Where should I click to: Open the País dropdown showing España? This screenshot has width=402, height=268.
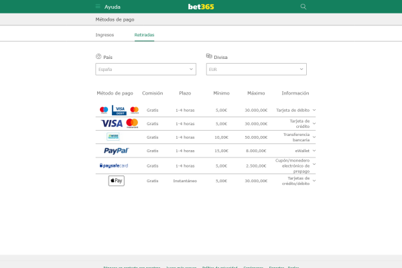[x=145, y=69]
